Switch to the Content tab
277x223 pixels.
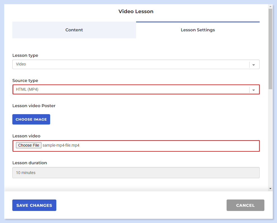click(74, 30)
